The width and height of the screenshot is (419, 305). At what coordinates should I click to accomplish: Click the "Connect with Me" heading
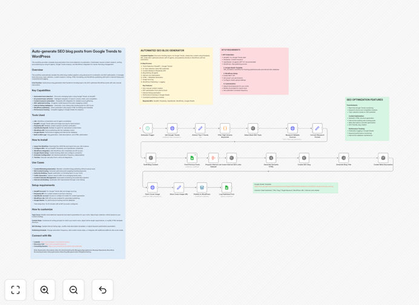pyautogui.click(x=42, y=236)
